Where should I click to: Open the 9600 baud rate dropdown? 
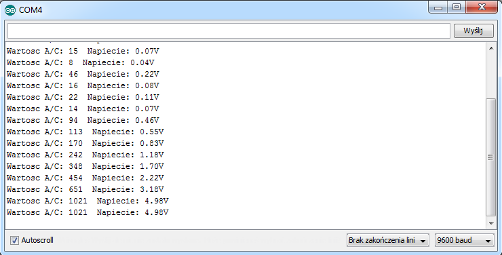(464, 240)
